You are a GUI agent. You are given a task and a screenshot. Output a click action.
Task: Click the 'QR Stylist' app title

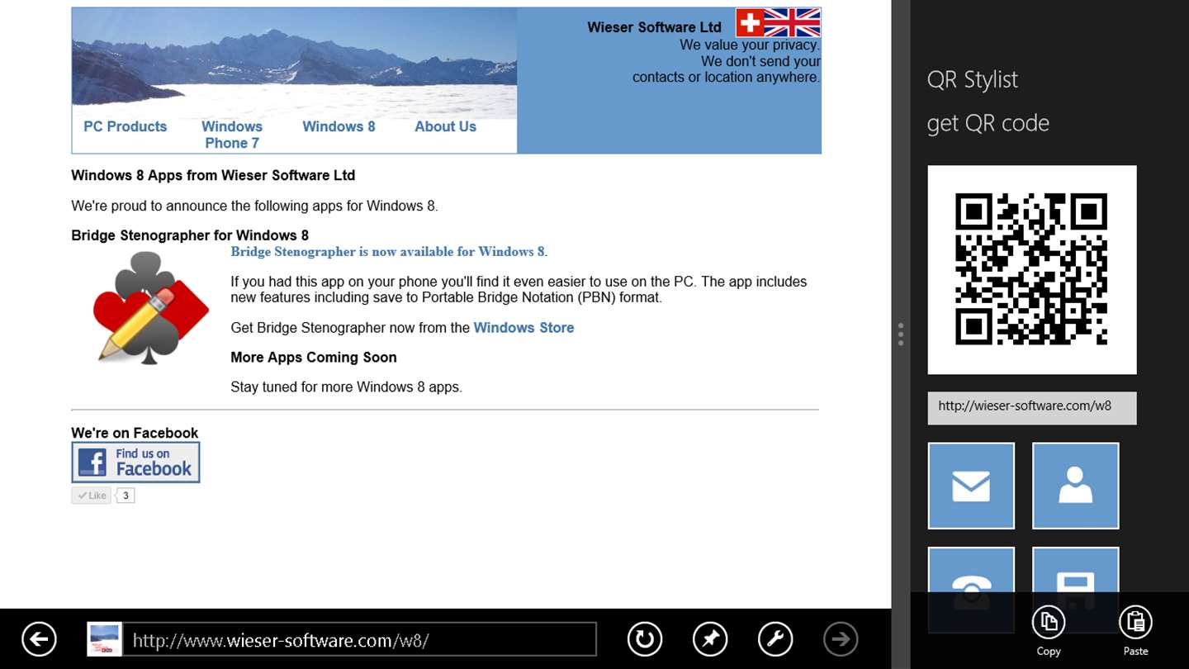click(973, 80)
